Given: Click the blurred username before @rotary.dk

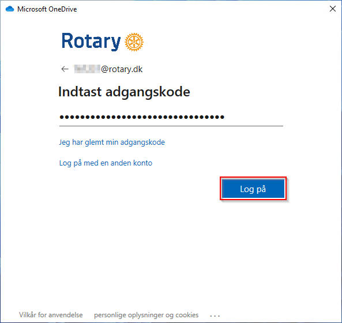Looking at the screenshot, I should coord(87,69).
